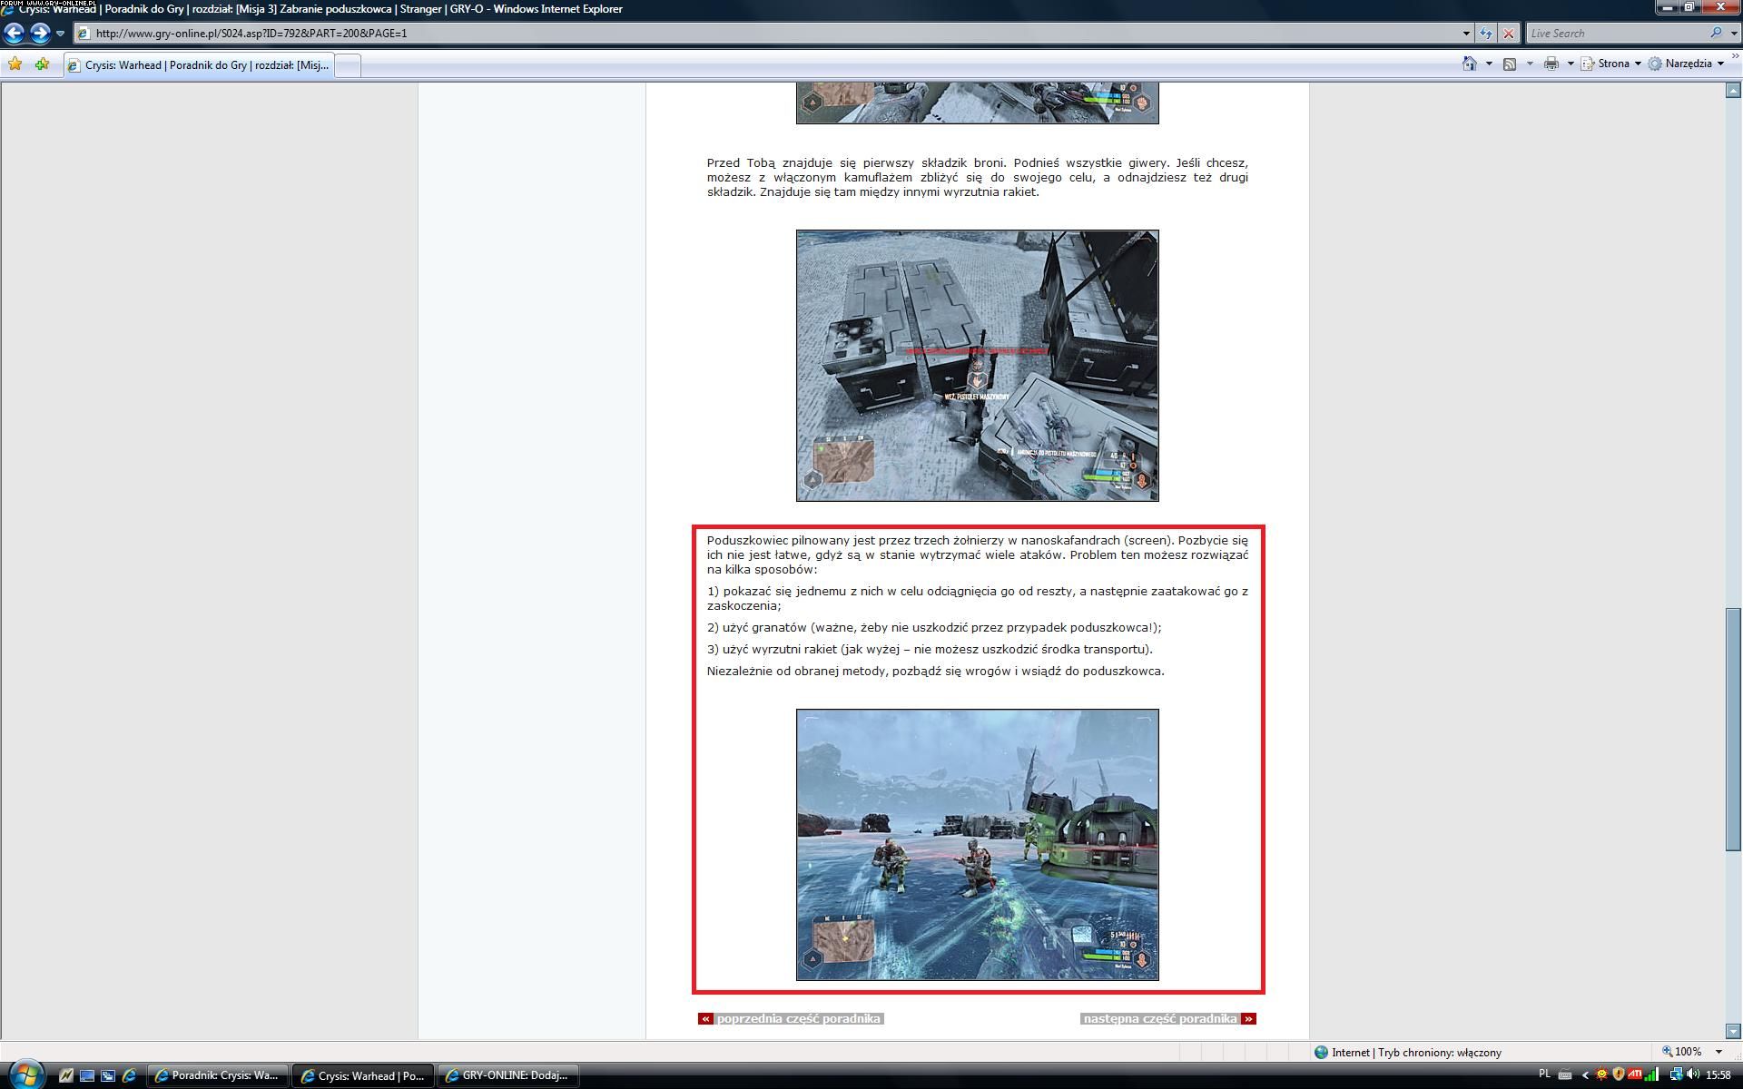This screenshot has width=1743, height=1089.
Task: Expand the address bar history dropdown
Action: (1466, 34)
